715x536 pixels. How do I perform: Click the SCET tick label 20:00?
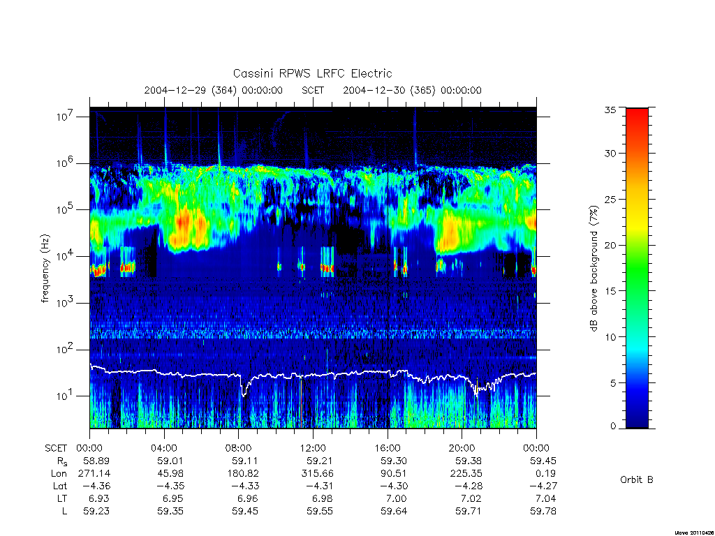click(x=462, y=448)
